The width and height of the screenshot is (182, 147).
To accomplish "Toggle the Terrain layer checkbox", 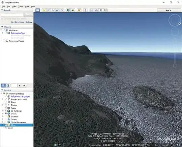I will tap(6, 128).
